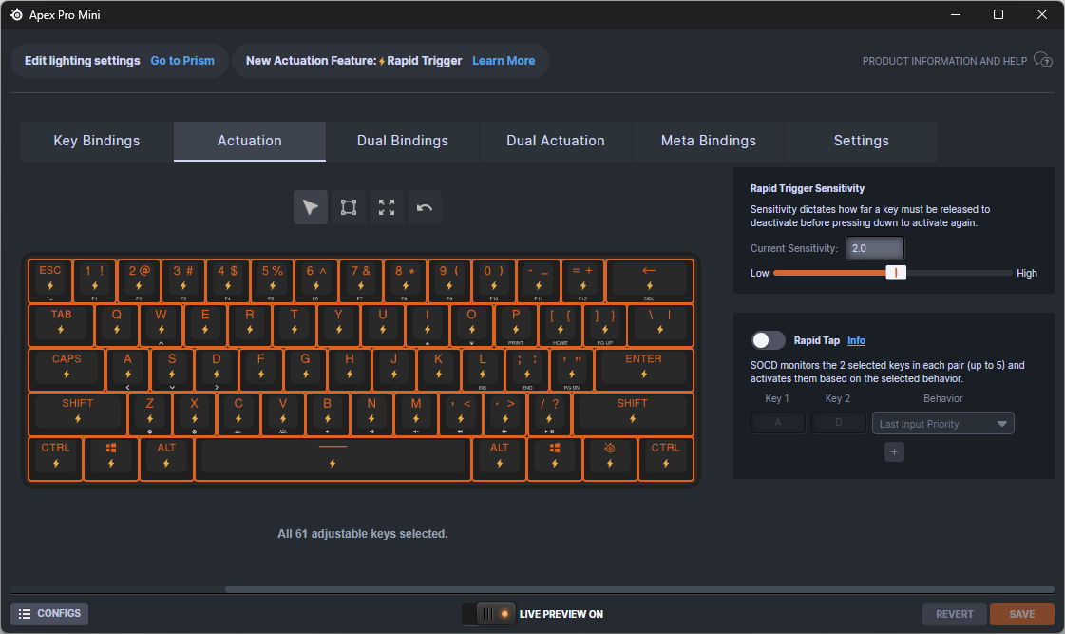
Task: Click the Key 2 field showing D
Action: (x=839, y=423)
